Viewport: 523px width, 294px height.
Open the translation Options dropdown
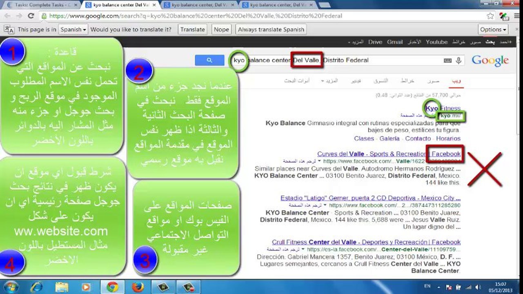[493, 29]
